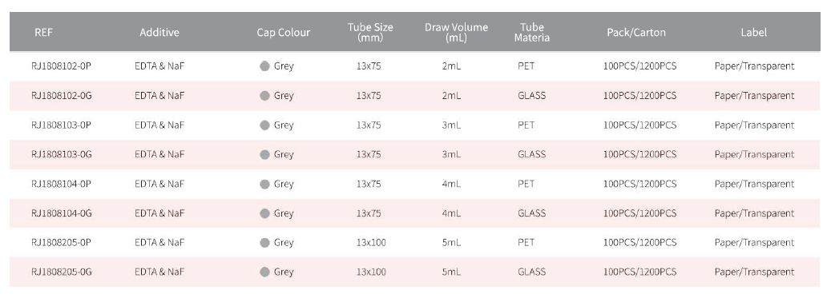Select the grey circle for RJ1808103-0P
This screenshot has height=302, width=831.
coord(264,125)
